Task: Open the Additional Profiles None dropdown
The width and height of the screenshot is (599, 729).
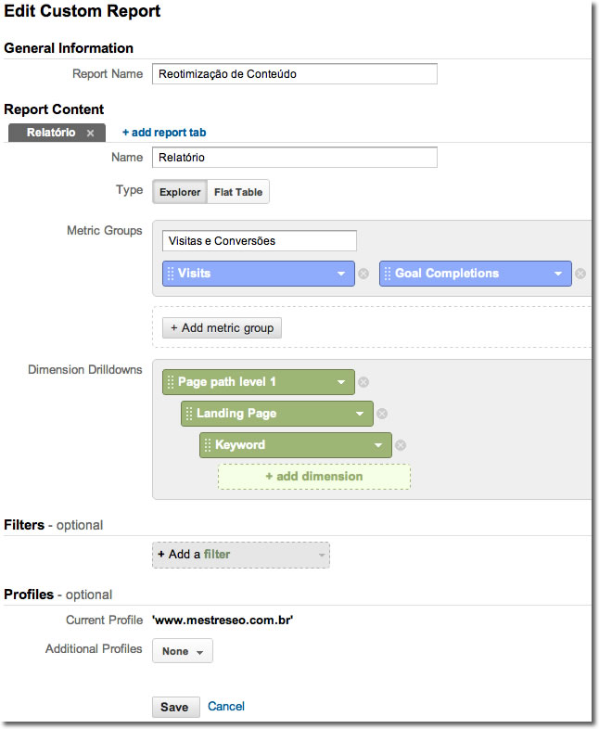Action: point(183,651)
